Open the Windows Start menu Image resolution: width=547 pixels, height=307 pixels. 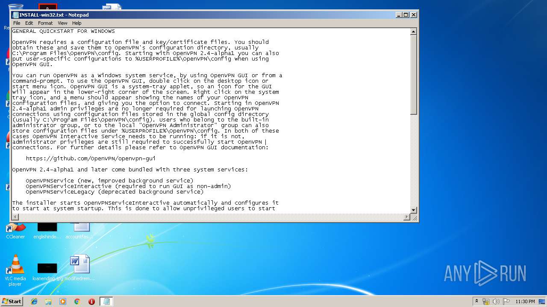(x=12, y=301)
